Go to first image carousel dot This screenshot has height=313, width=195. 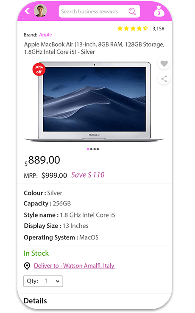pyautogui.click(x=88, y=149)
